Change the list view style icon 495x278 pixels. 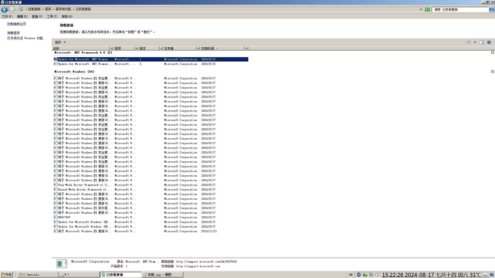point(469,42)
